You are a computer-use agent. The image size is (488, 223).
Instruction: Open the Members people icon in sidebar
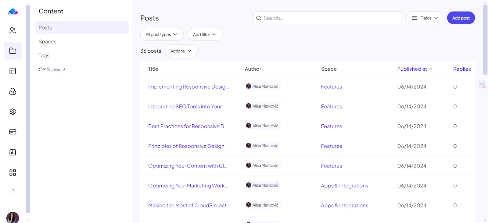tap(13, 30)
